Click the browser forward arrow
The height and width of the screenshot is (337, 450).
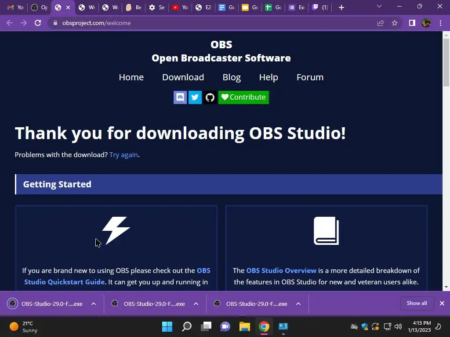coord(24,23)
